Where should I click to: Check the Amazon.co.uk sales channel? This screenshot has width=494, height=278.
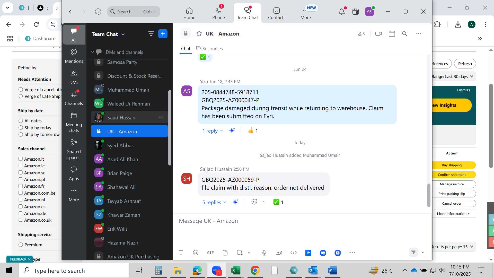pyautogui.click(x=21, y=220)
